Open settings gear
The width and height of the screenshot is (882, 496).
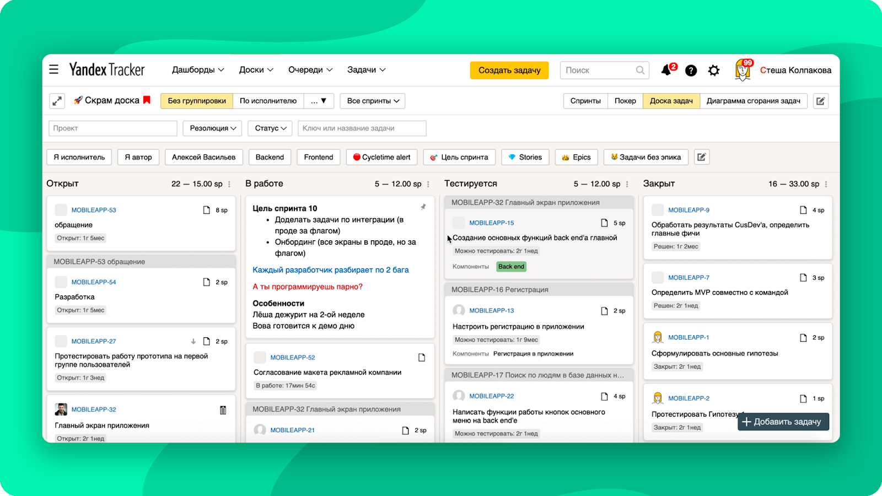pos(714,71)
